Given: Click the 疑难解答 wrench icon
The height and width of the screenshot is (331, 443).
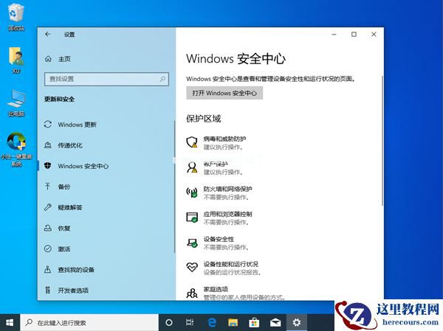Looking at the screenshot, I should point(48,207).
